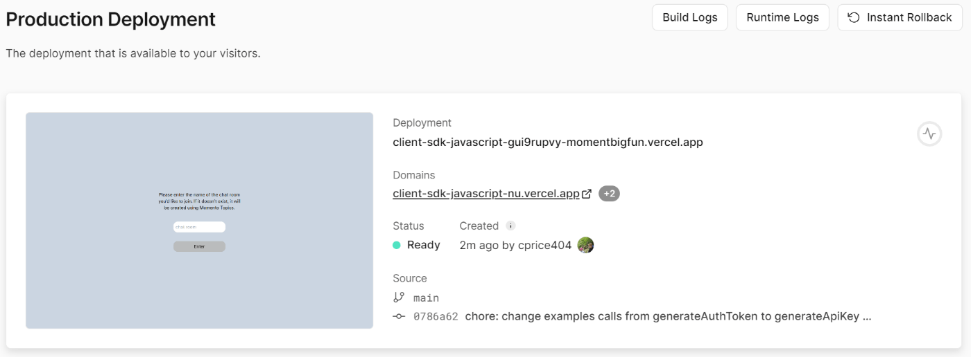Click the external link icon beside the domain

tap(587, 194)
